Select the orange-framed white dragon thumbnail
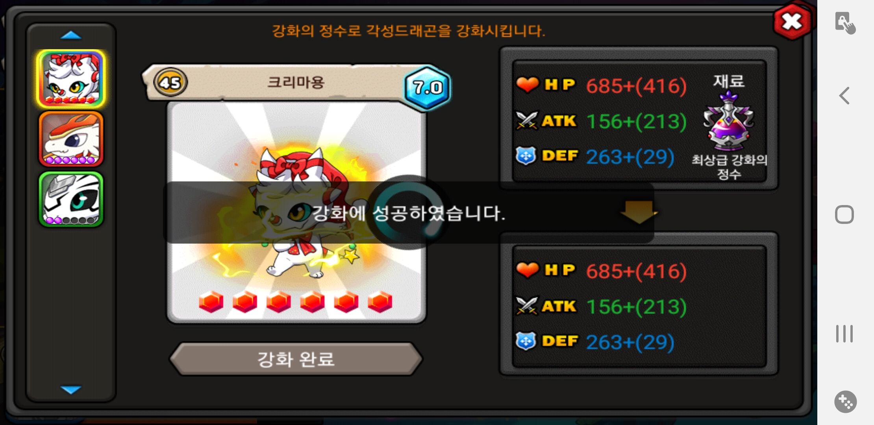Image resolution: width=874 pixels, height=425 pixels. [x=71, y=139]
